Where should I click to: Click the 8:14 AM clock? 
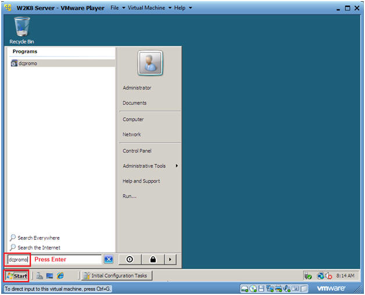tap(345, 276)
